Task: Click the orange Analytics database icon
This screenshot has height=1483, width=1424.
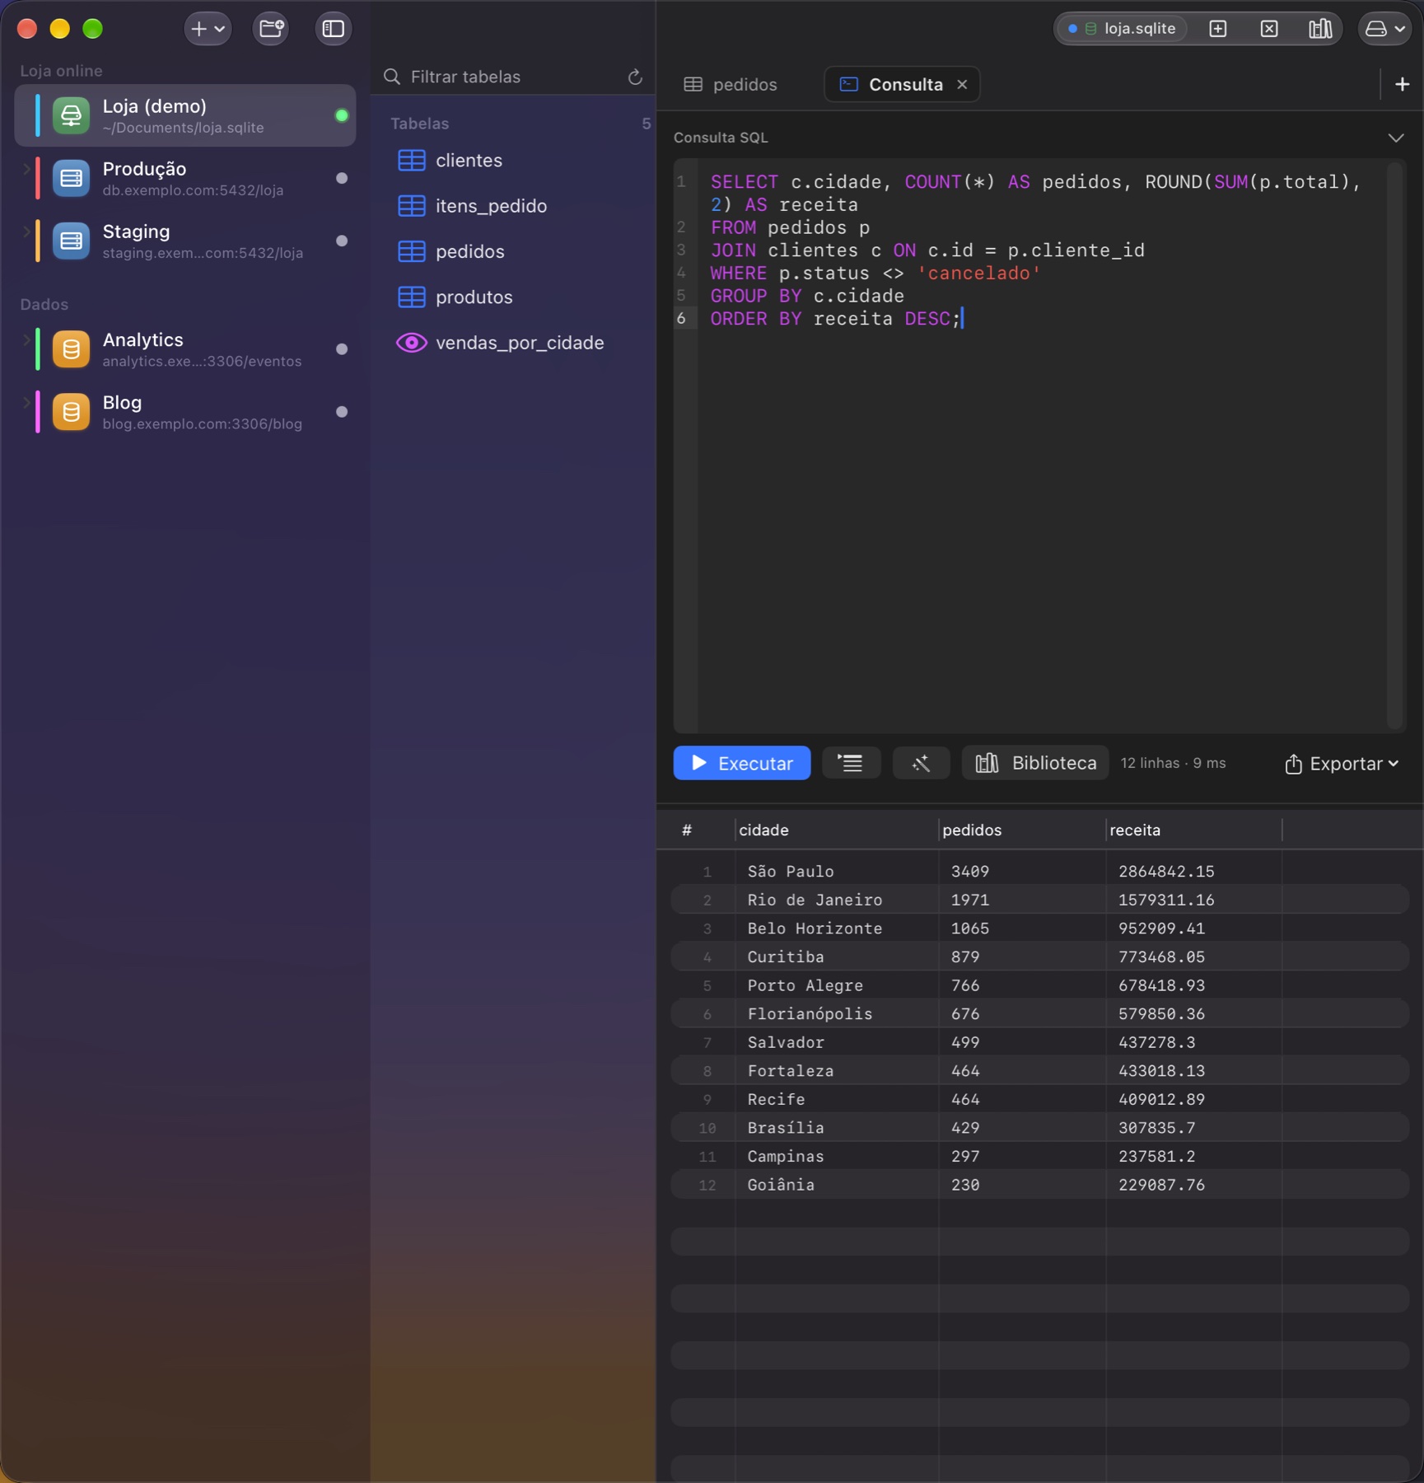Action: tap(72, 349)
